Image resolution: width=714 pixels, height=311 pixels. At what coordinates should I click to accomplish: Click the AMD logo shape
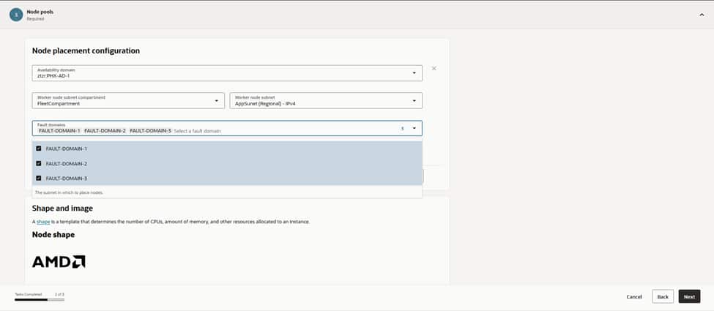coord(59,261)
